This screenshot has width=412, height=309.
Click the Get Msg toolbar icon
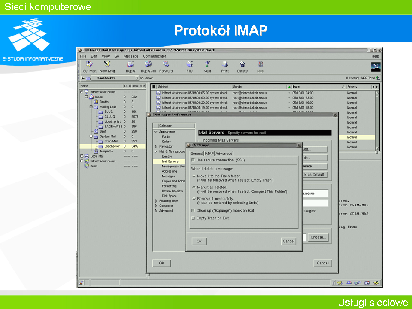[89, 64]
